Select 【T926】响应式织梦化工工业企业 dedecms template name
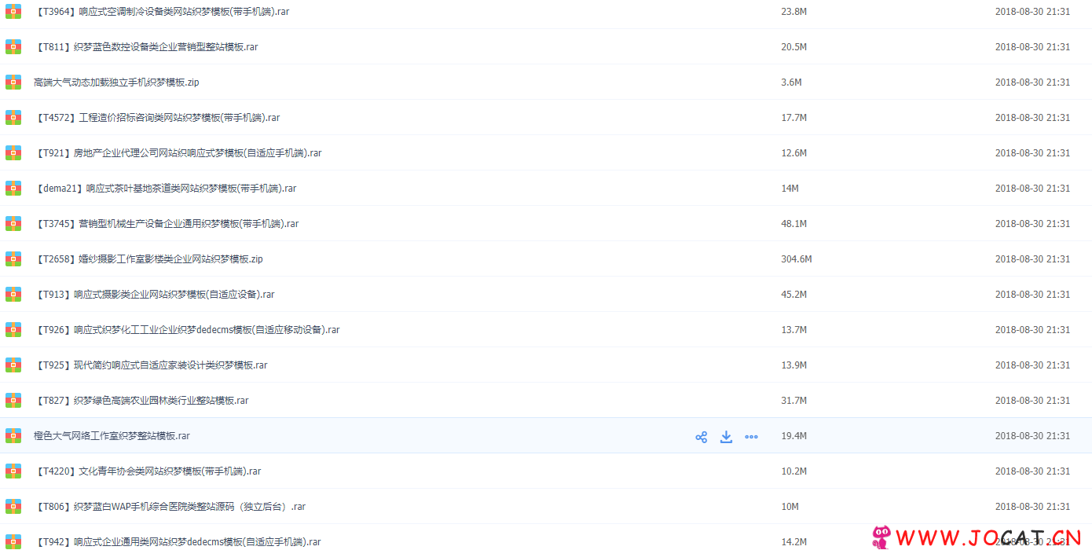Viewport: 1092px width, 550px height. (187, 330)
